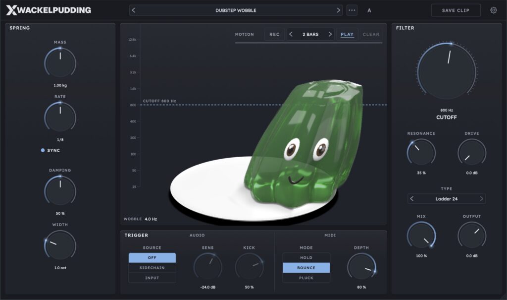The image size is (507, 300).
Task: Click the 80 % depth value
Action: tap(361, 287)
